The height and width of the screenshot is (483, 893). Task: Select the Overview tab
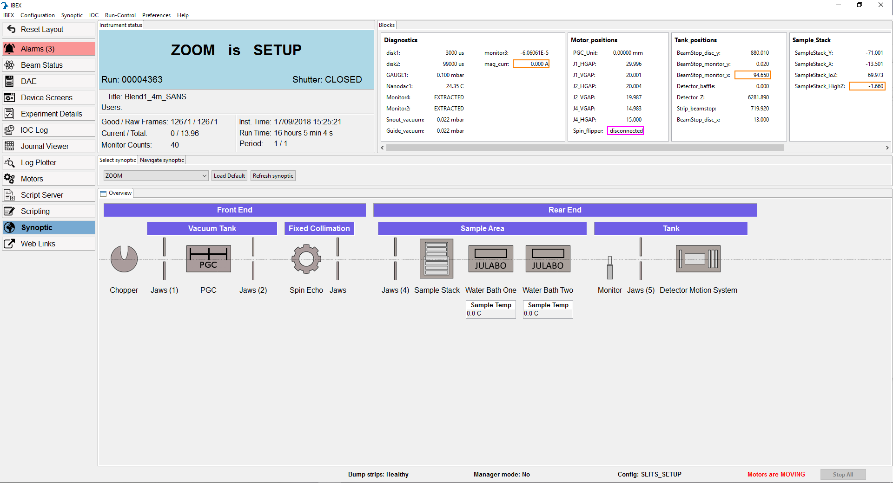(x=116, y=193)
